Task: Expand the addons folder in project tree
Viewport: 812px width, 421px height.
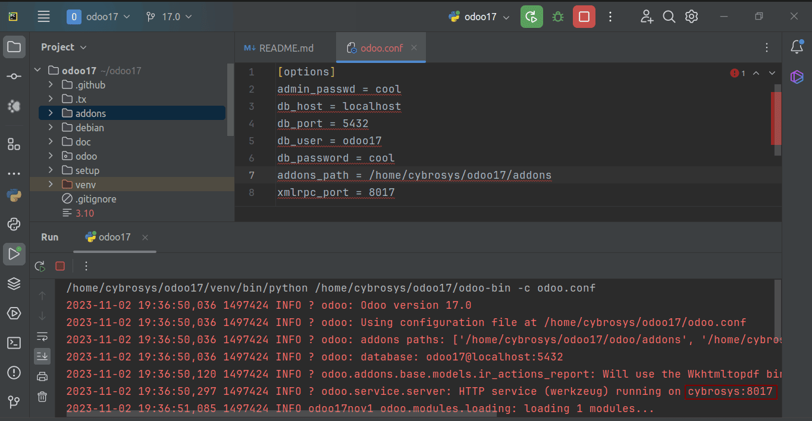Action: tap(51, 113)
